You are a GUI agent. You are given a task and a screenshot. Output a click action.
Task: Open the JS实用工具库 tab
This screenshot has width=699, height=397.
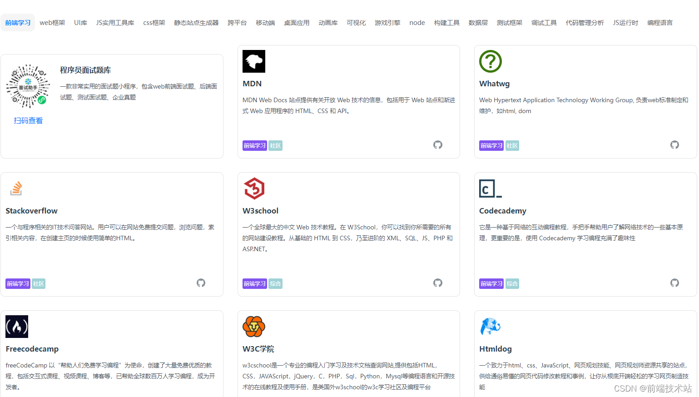click(115, 23)
